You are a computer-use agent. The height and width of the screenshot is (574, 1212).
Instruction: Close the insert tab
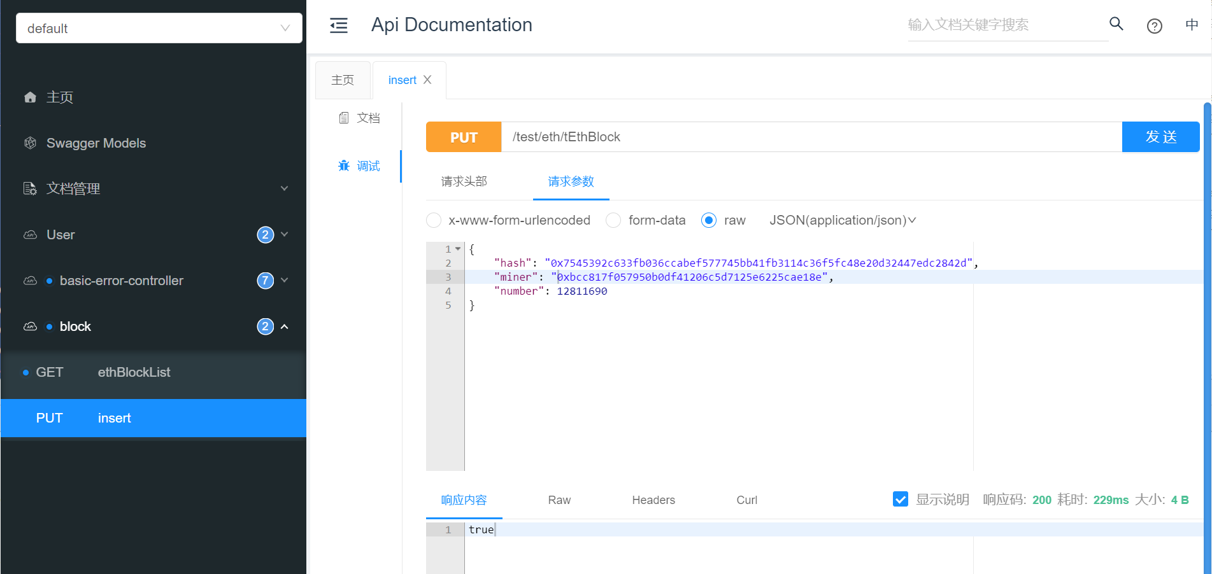427,80
